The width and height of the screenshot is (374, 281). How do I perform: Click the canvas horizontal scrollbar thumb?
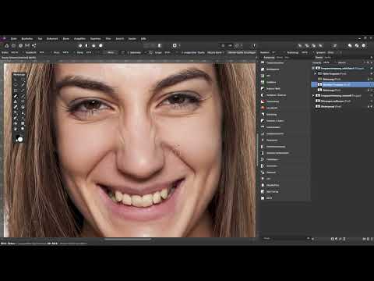pos(128,239)
